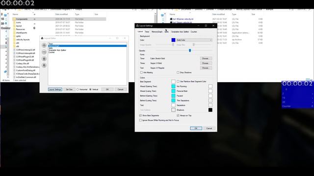This screenshot has height=176, width=314.
Task: Click the Behind (Gaining Time) color swatch
Action: (173, 96)
